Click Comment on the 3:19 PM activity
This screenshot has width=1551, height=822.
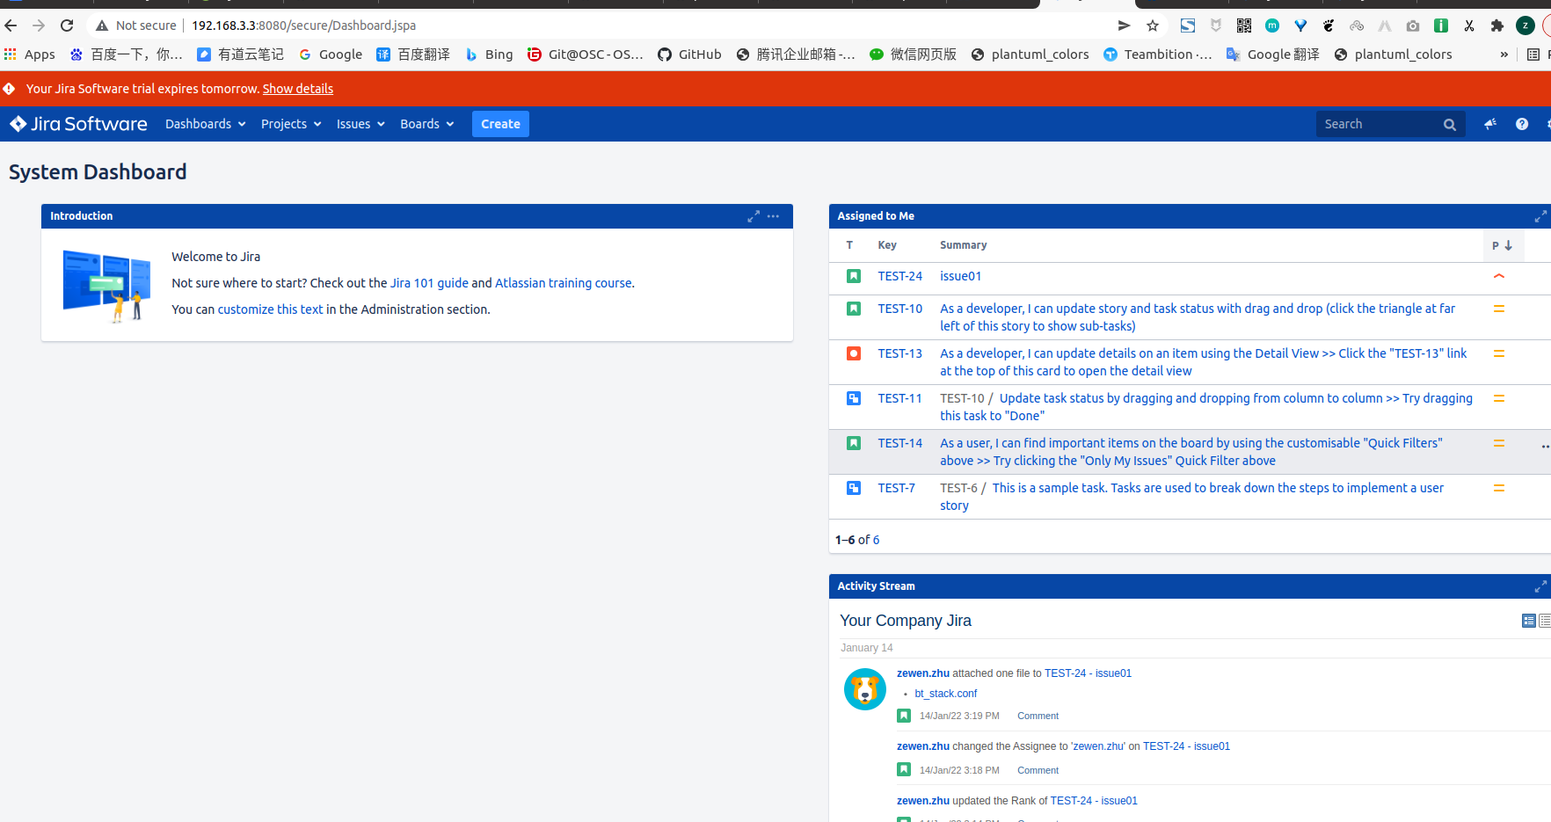coord(1038,717)
